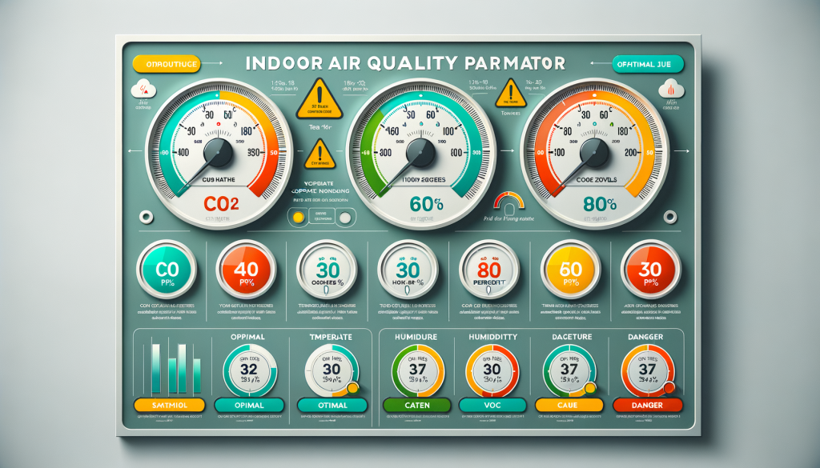Viewport: 820px width, 468px height.
Task: Select the white 30 HOK-BE circle
Action: pos(408,270)
